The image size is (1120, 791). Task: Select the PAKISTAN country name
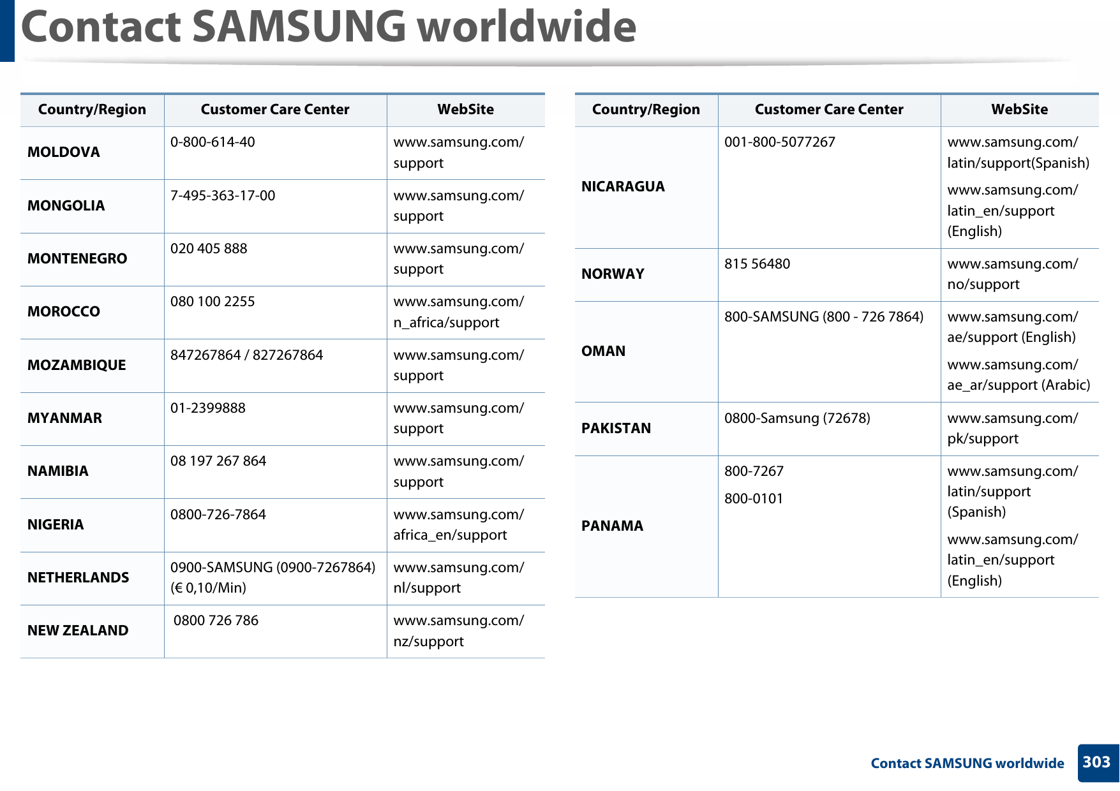[616, 429]
